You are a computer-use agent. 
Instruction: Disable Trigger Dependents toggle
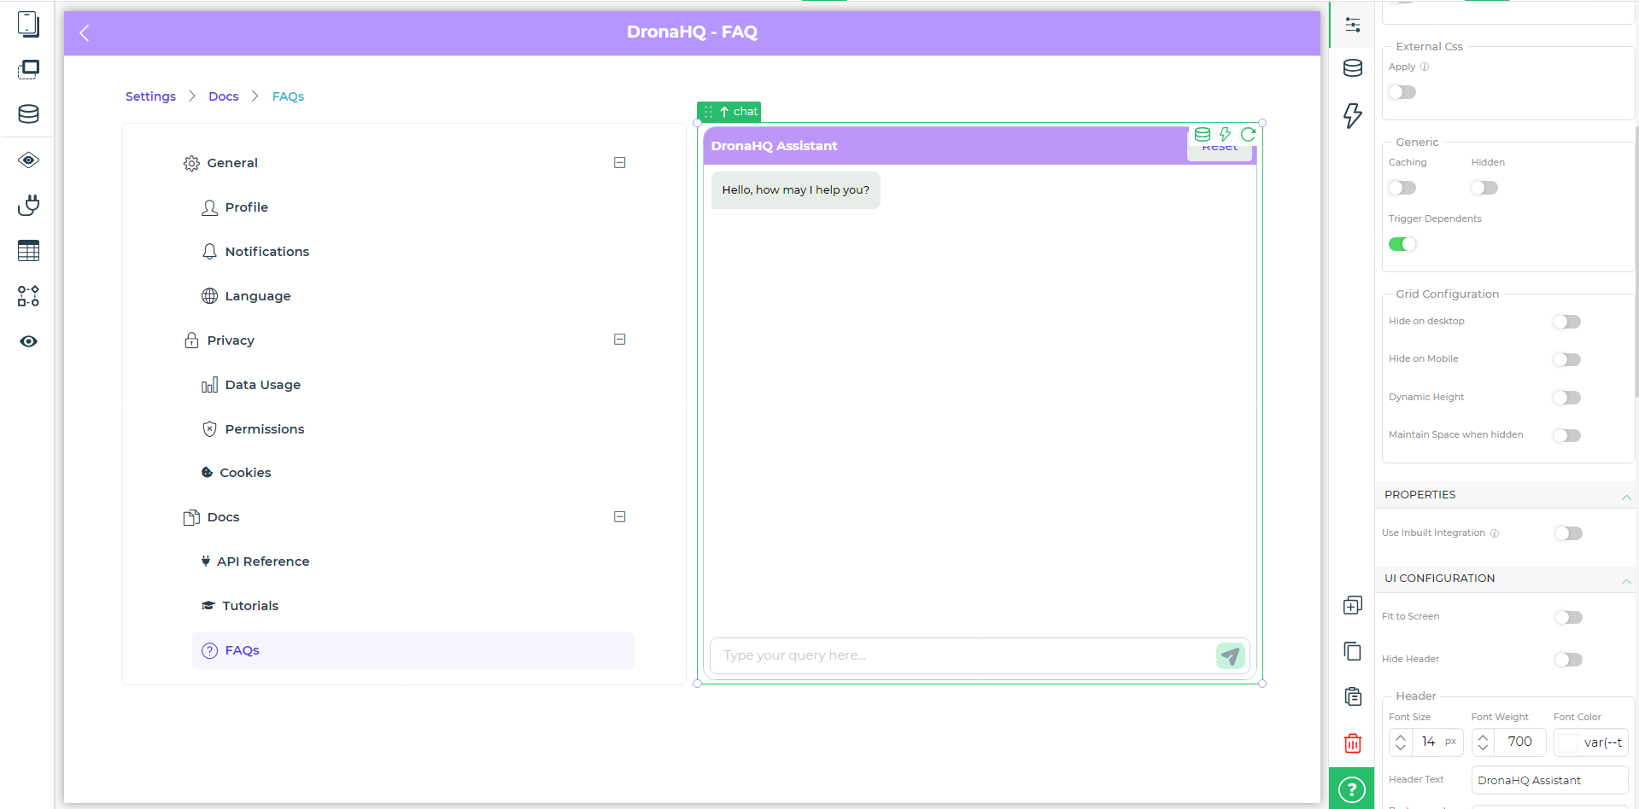coord(1402,244)
